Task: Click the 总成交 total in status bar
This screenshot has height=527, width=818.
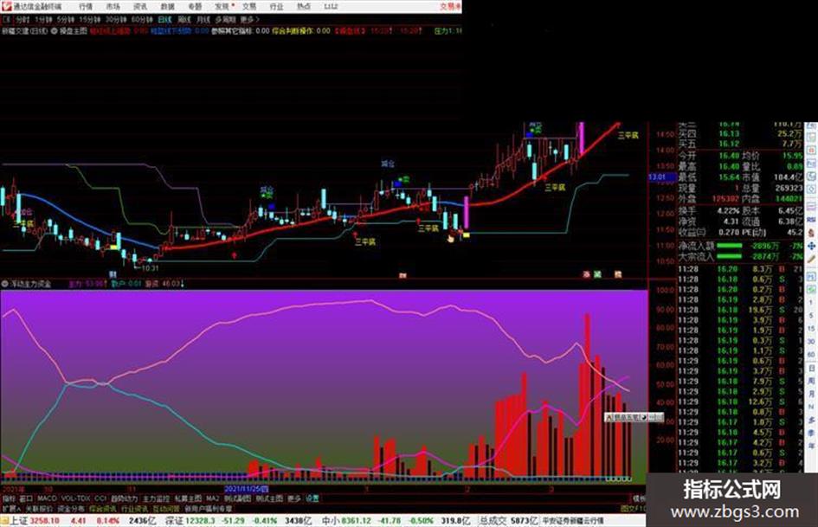Action: [525, 521]
